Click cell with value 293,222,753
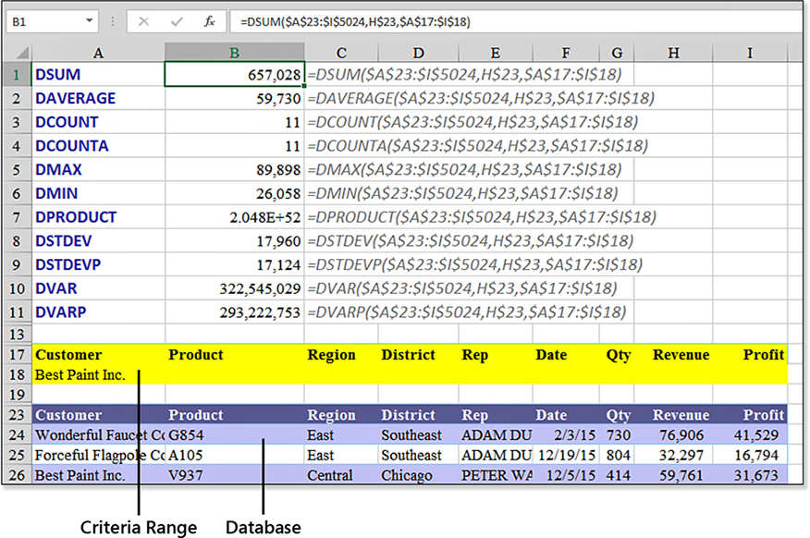810x538 pixels. (x=235, y=312)
